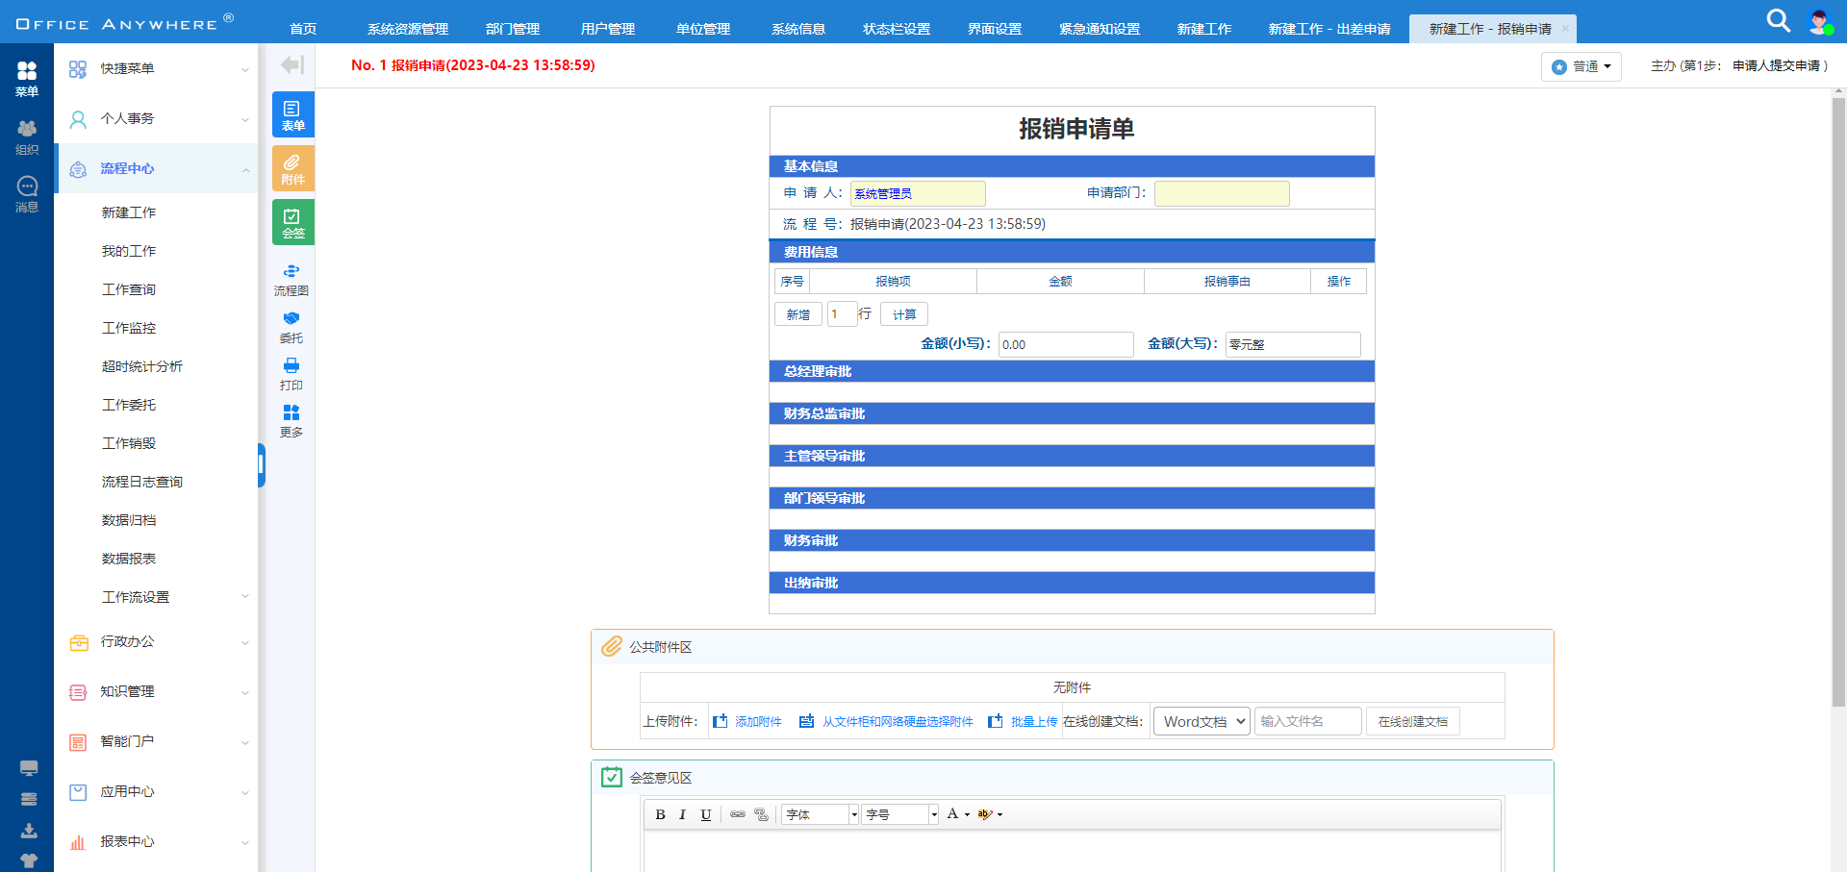The width and height of the screenshot is (1847, 872).
Task: Open 流程日志查询 in the sidebar
Action: click(142, 482)
